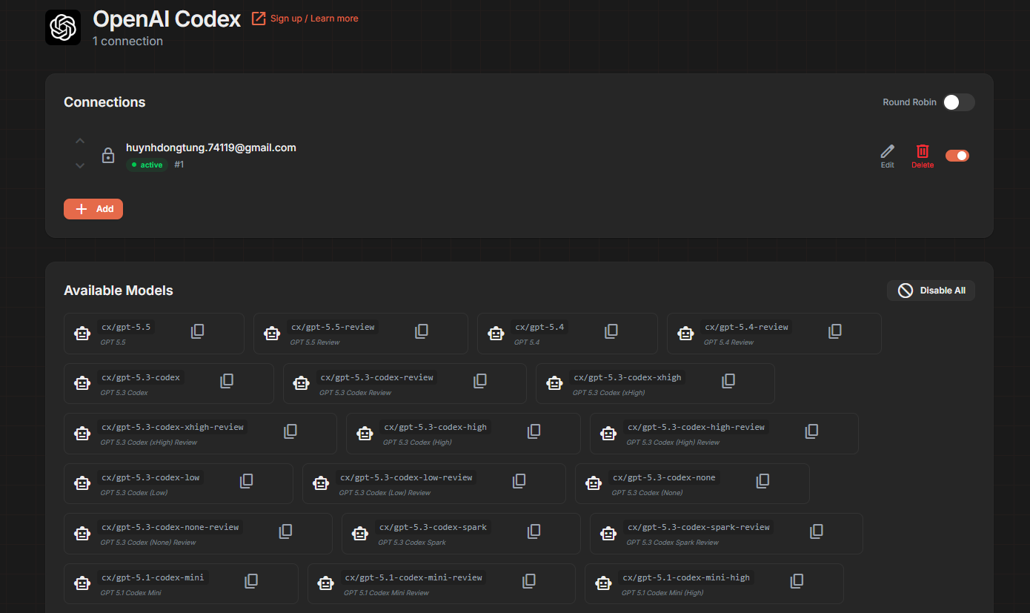Click the cx/gpt-5.3-codex model name

pos(141,377)
